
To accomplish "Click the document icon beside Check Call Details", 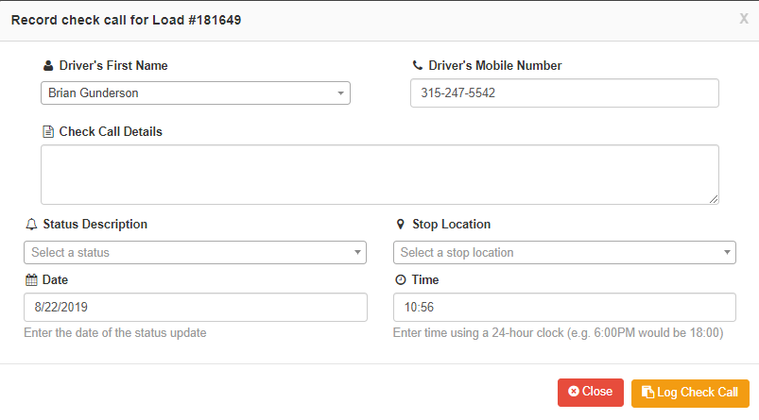I will pos(48,132).
